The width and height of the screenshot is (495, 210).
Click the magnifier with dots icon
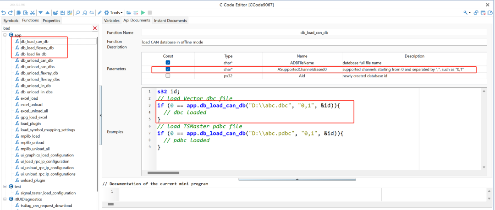(x=85, y=13)
